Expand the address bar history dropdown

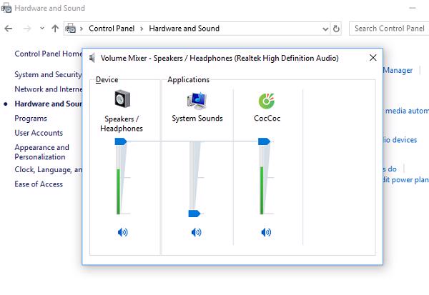click(325, 29)
